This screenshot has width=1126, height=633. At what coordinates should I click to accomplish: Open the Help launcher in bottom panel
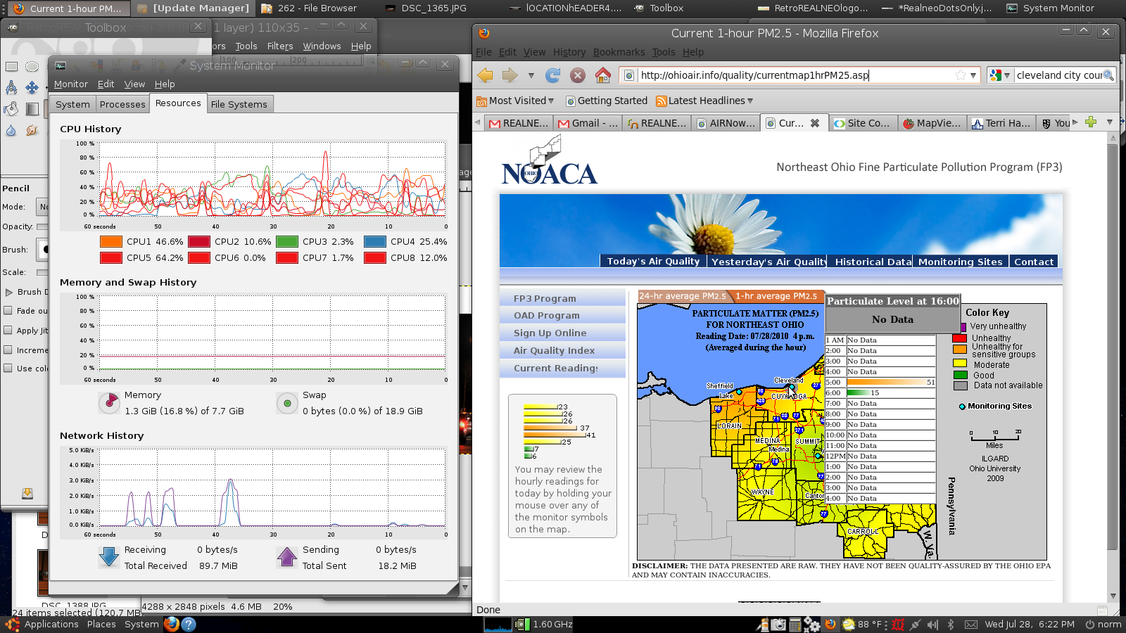[189, 625]
